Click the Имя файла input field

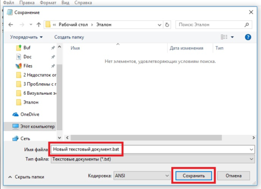[x=150, y=149]
